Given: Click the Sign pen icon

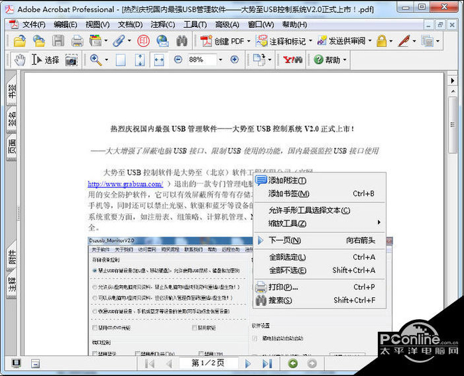Looking at the screenshot, I should [404, 41].
